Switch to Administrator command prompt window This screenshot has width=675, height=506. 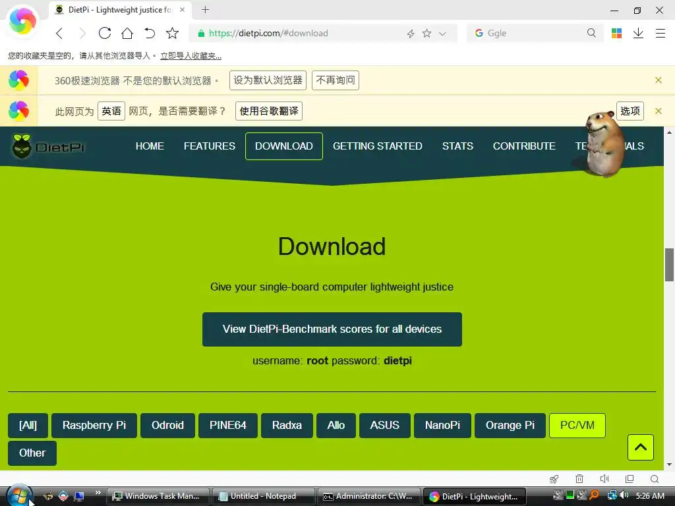coord(369,496)
